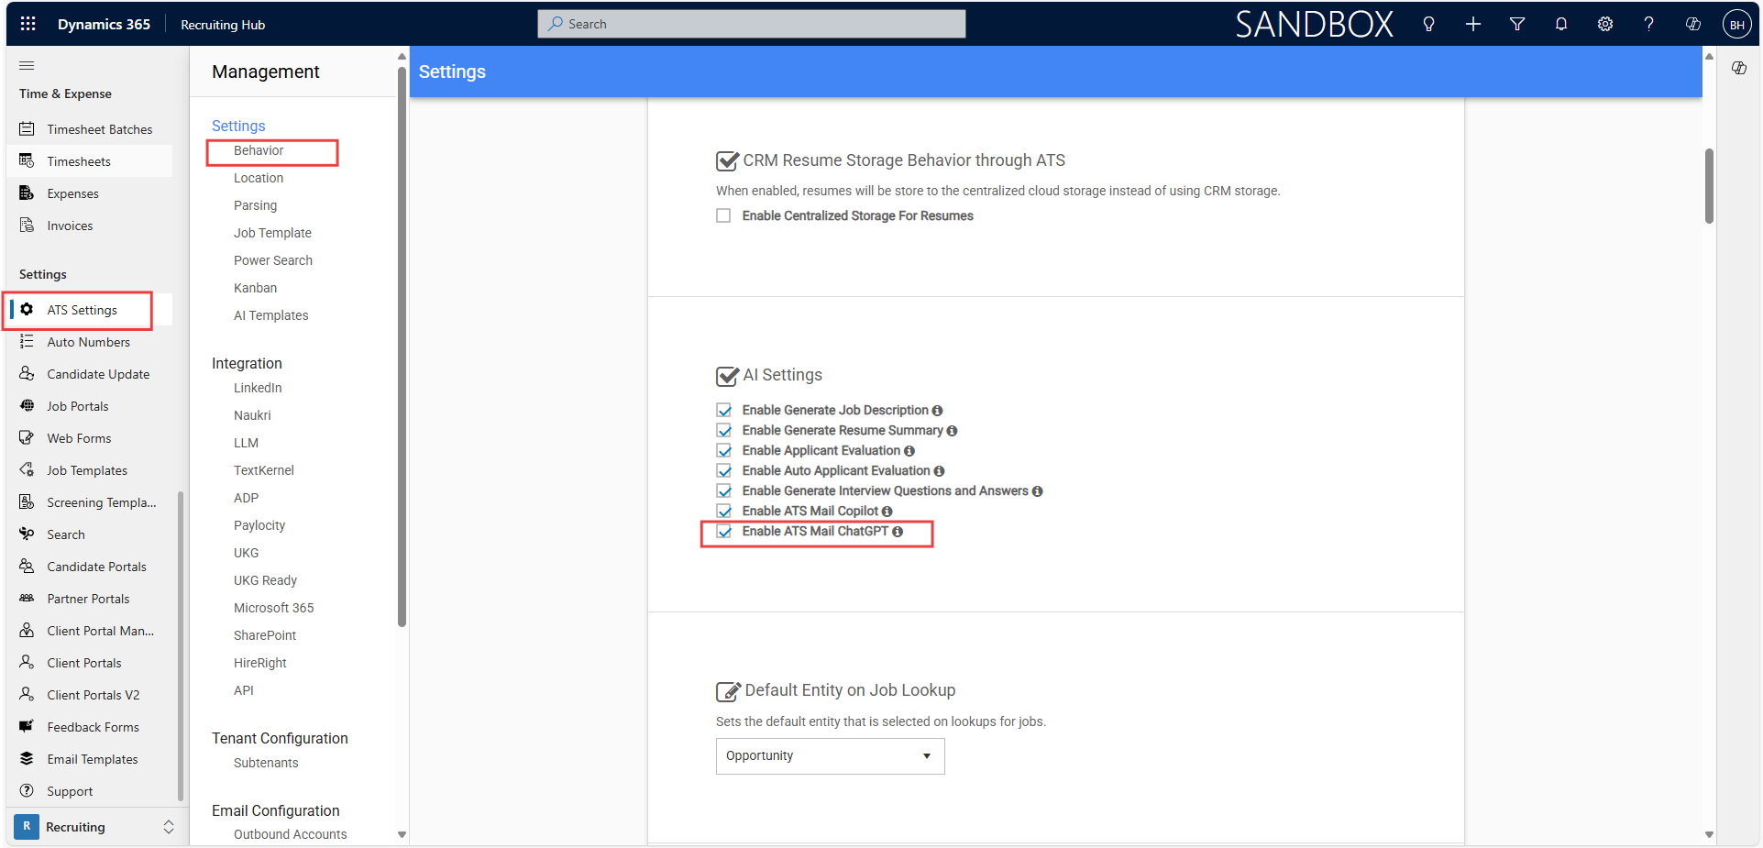Open LLM integration settings
The width and height of the screenshot is (1763, 848).
[246, 443]
